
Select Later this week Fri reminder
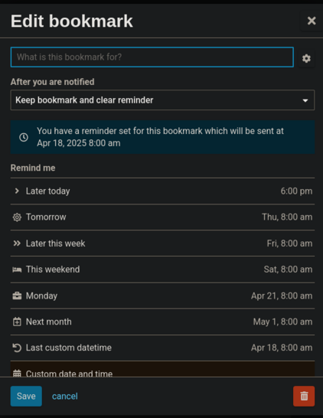coord(162,243)
